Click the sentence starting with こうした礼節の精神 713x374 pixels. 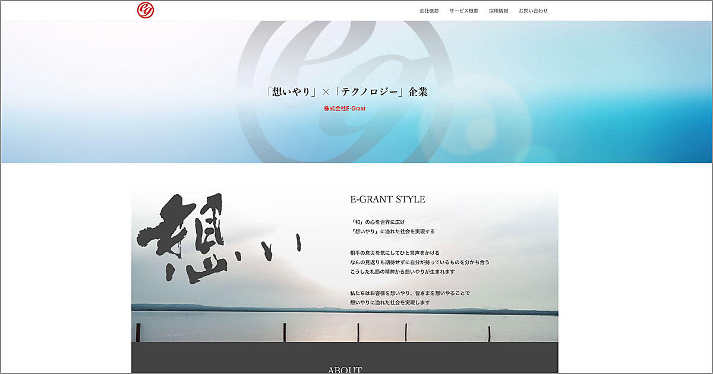[402, 271]
